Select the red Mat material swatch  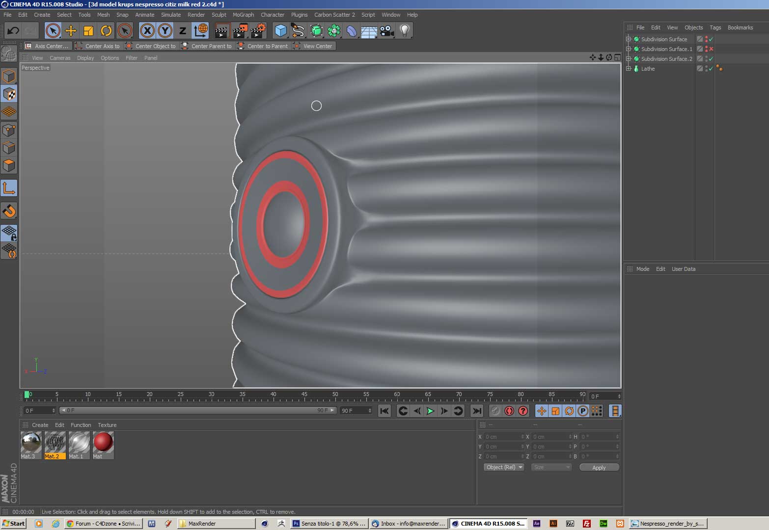tap(103, 445)
